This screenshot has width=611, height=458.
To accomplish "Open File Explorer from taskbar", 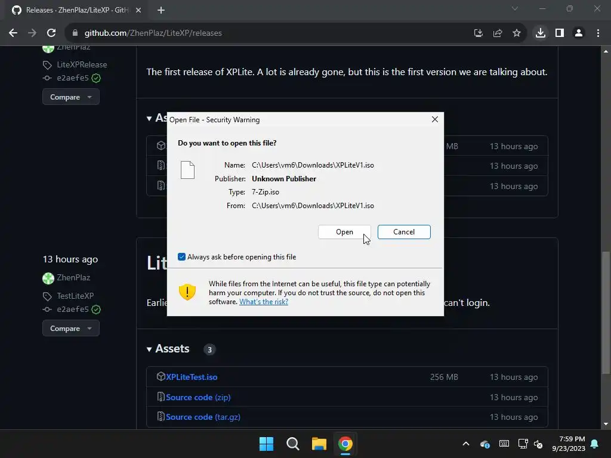I will (x=319, y=444).
